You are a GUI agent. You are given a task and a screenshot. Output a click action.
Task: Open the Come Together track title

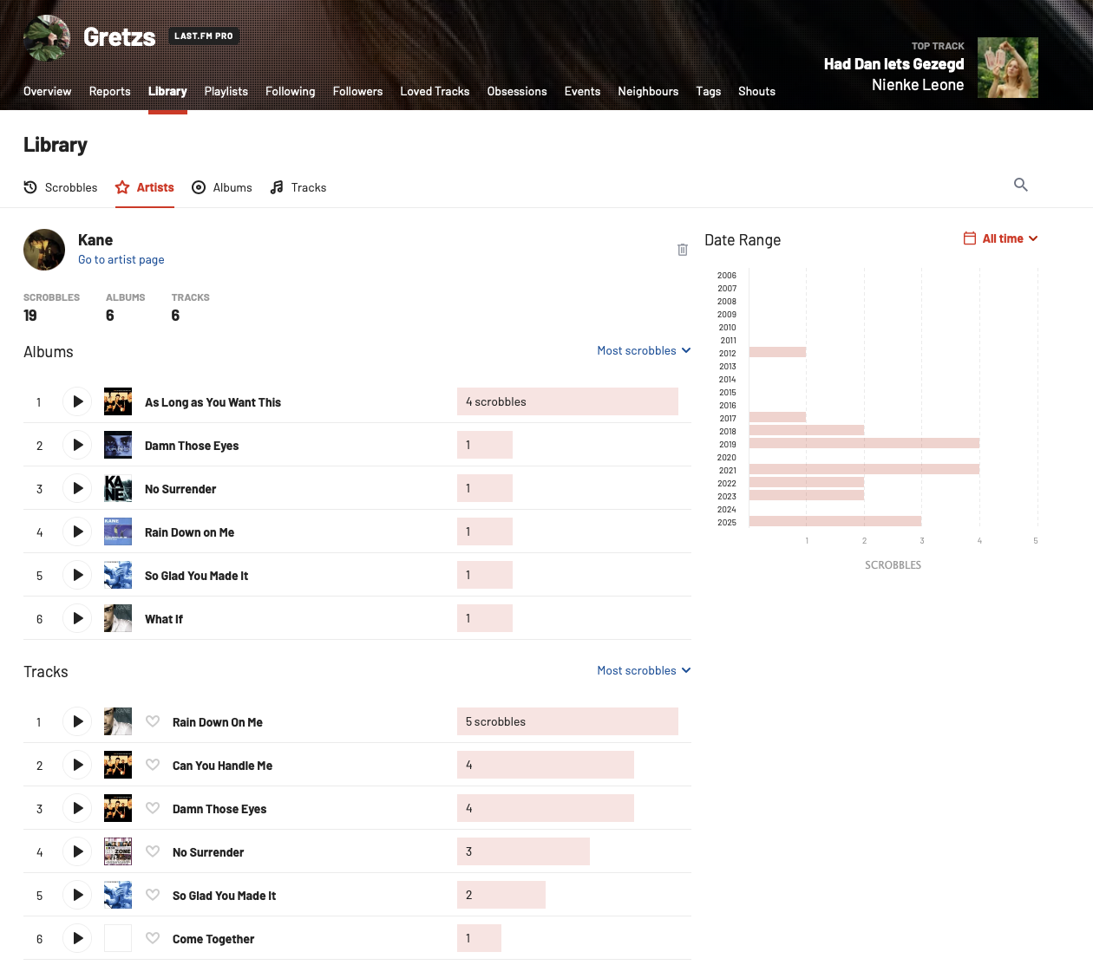pyautogui.click(x=213, y=939)
